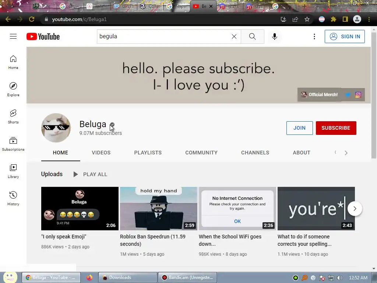
Task: Open the CHANNELS tab
Action: coord(255,153)
